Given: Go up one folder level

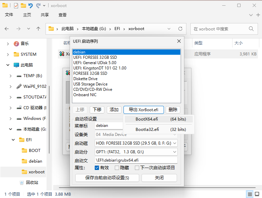Looking at the screenshot, I should [38, 29].
